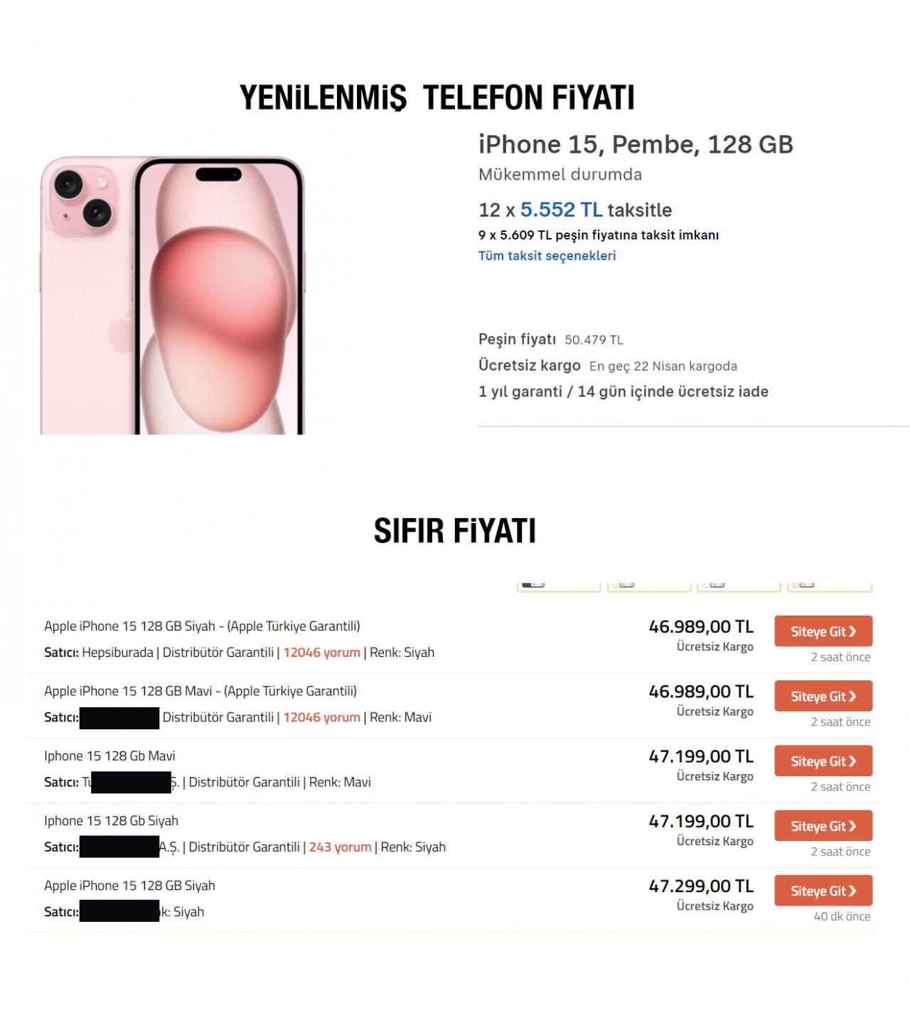The image size is (910, 1035).
Task: View the 243 yorum reviews link
Action: pyautogui.click(x=340, y=847)
